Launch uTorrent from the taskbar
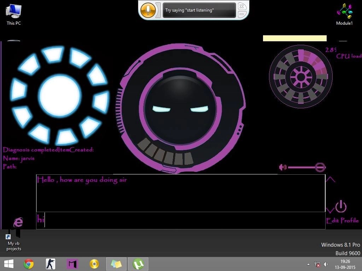This screenshot has height=271, width=362. point(138,264)
